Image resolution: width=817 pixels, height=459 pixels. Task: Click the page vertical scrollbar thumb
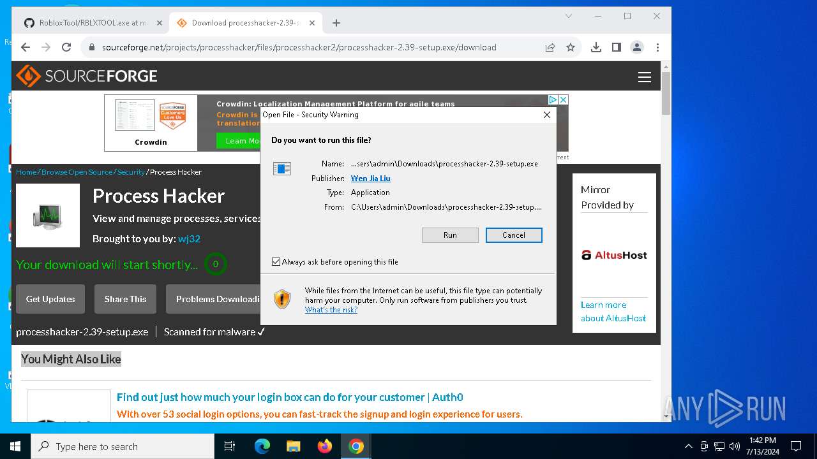tap(666, 93)
